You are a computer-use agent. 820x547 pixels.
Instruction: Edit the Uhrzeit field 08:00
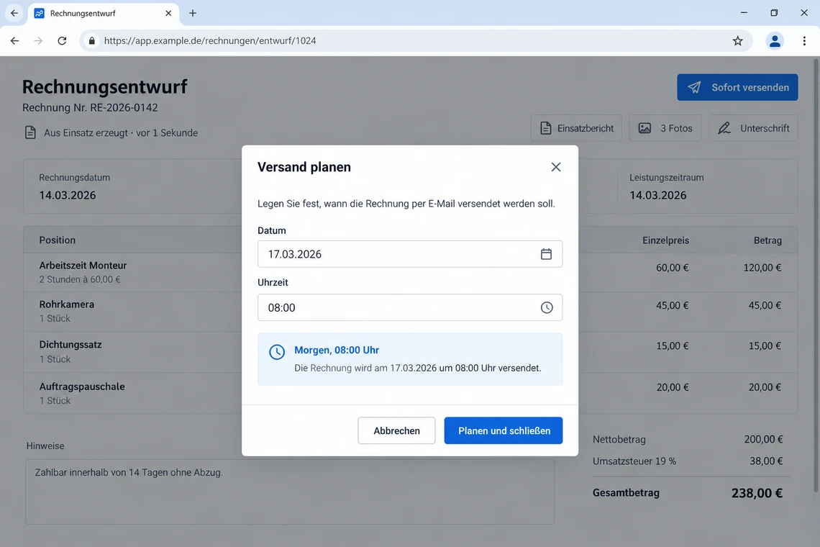pyautogui.click(x=410, y=307)
